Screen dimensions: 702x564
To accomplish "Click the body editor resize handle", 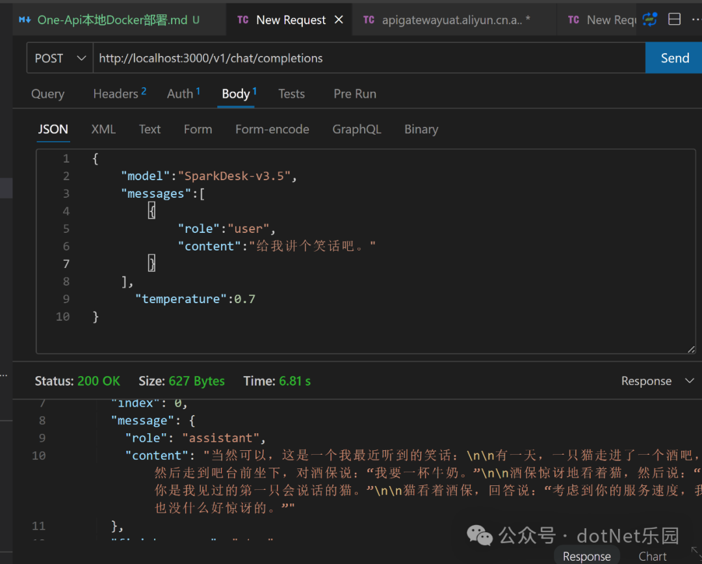I will click(x=691, y=349).
